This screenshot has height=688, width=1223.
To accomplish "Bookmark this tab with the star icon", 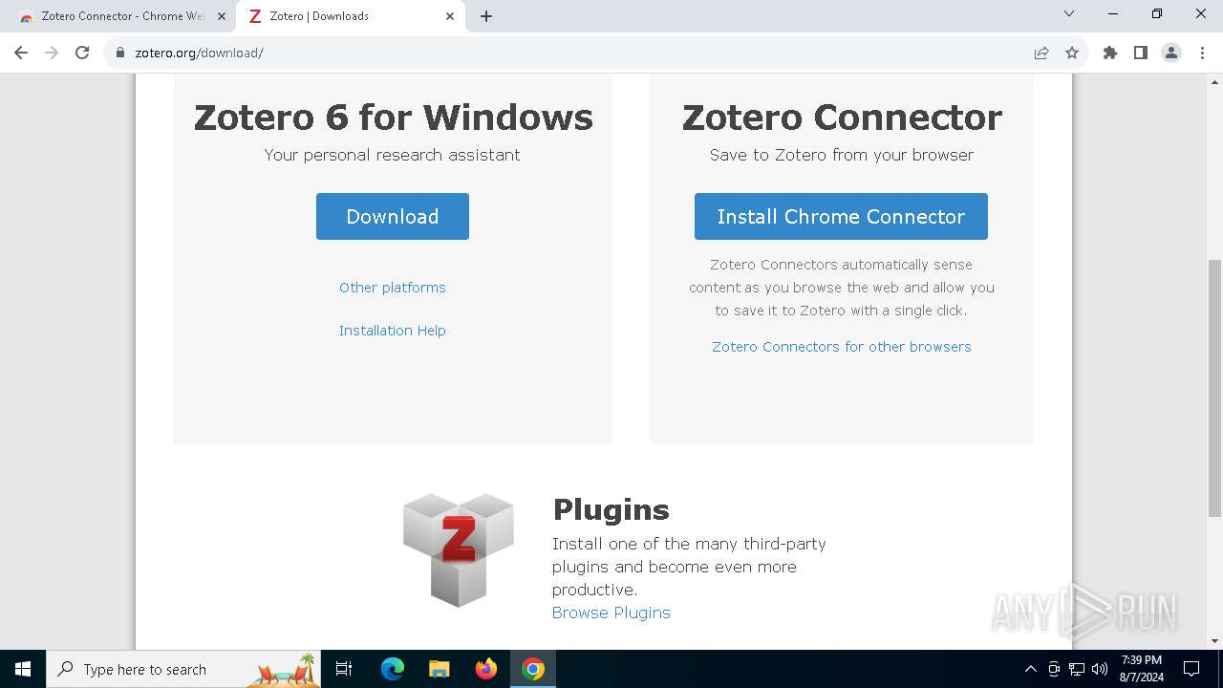I will (1072, 53).
